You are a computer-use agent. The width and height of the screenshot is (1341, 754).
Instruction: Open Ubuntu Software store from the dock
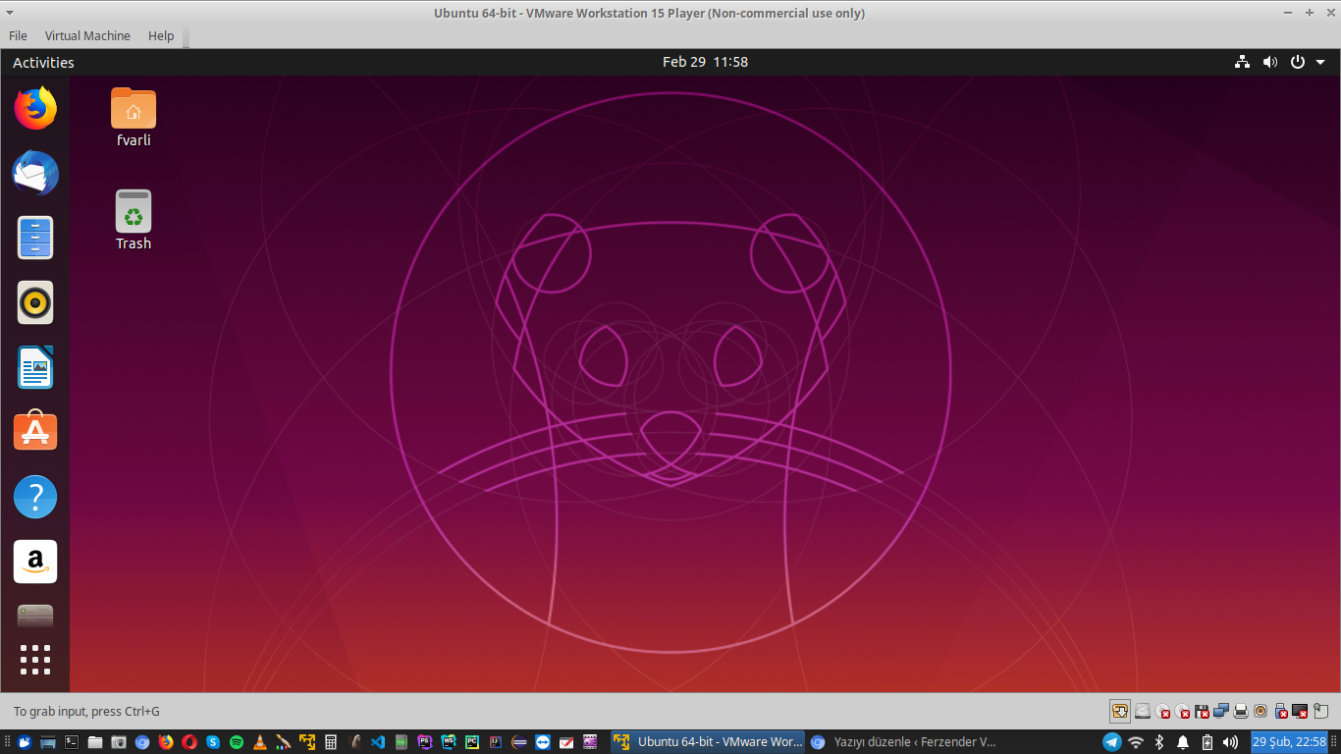[35, 431]
